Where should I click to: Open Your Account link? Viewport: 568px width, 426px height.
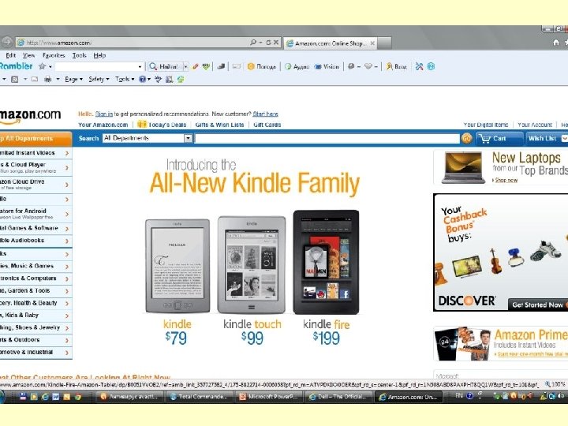534,125
